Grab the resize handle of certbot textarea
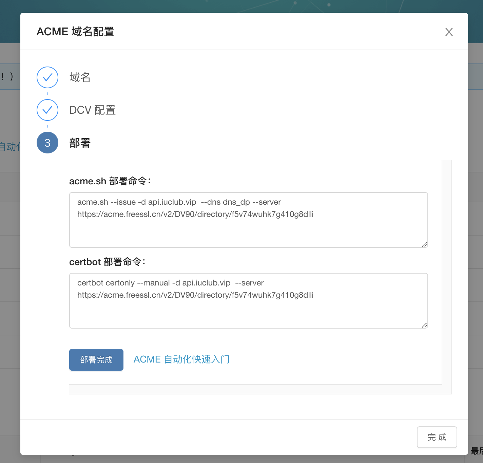483x463 pixels. click(x=424, y=325)
